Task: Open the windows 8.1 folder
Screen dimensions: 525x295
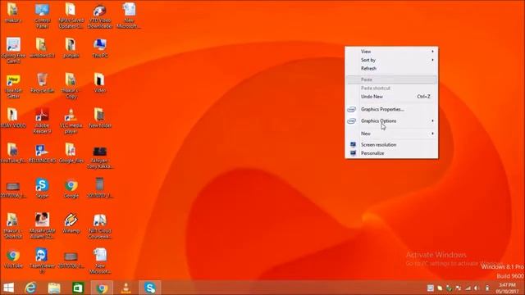Action: 42,48
